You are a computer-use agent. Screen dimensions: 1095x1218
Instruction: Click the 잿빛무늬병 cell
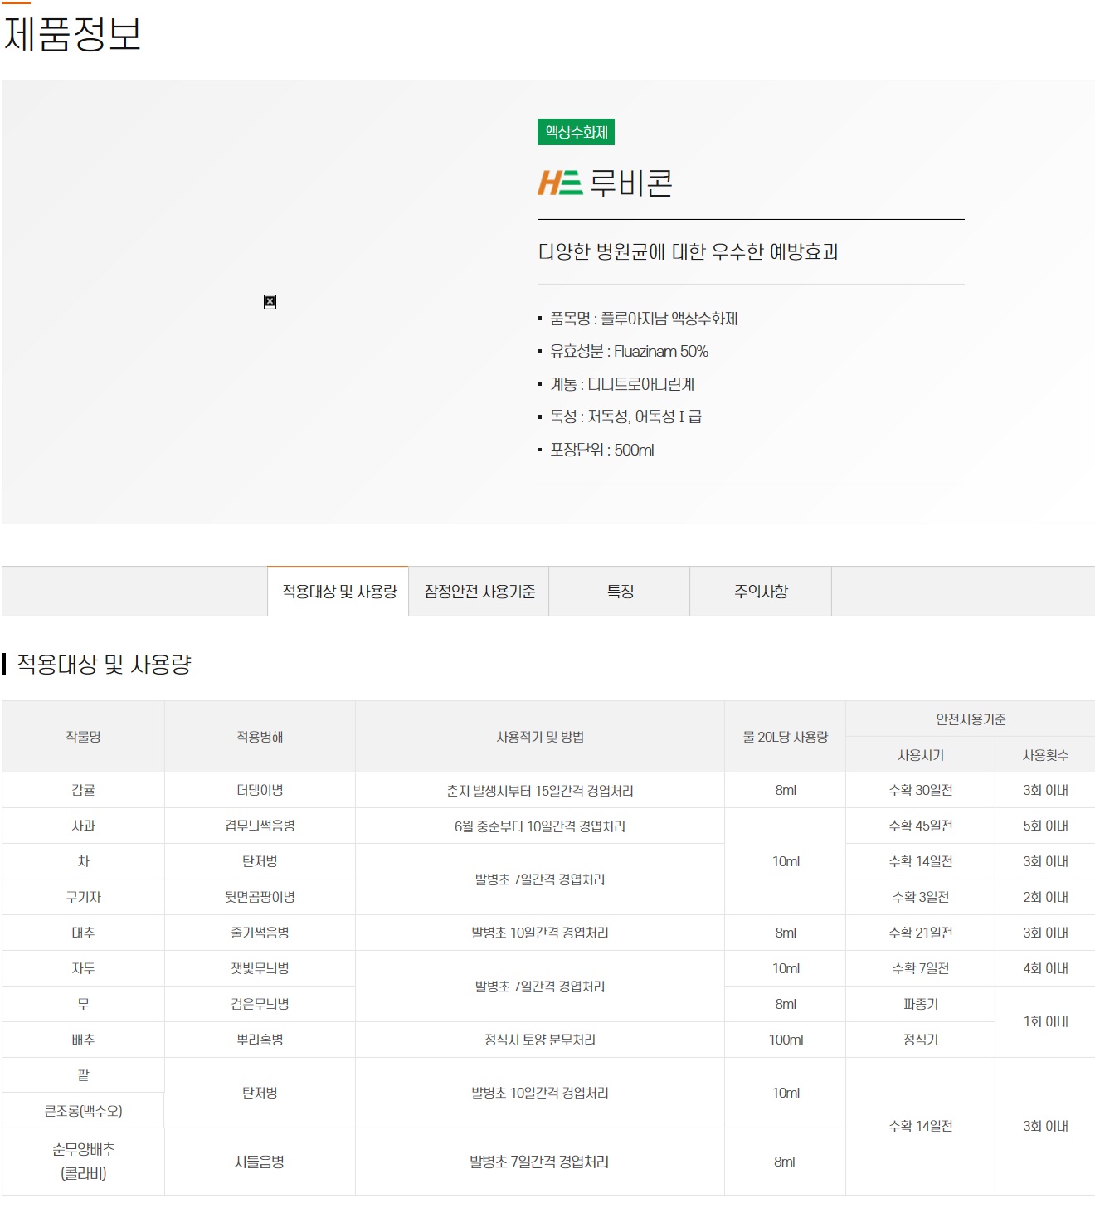[x=260, y=968]
